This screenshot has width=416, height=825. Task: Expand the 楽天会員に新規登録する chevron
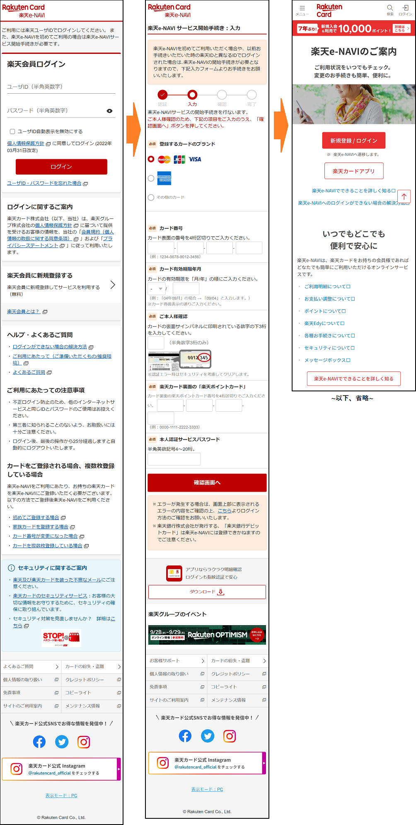[113, 285]
